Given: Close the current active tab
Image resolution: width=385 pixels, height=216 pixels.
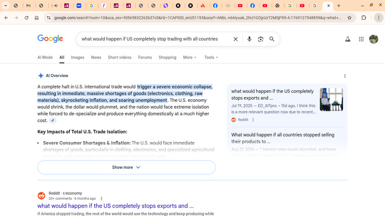Looking at the screenshot, I should (x=329, y=6).
